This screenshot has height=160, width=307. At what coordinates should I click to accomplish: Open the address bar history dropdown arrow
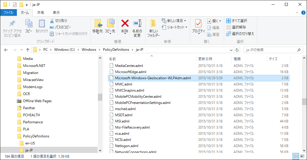tap(231, 50)
